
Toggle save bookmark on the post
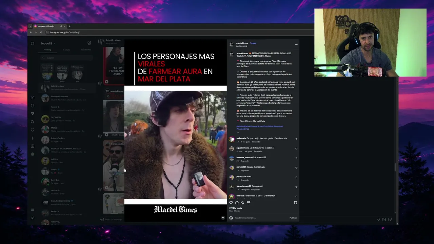click(x=295, y=203)
